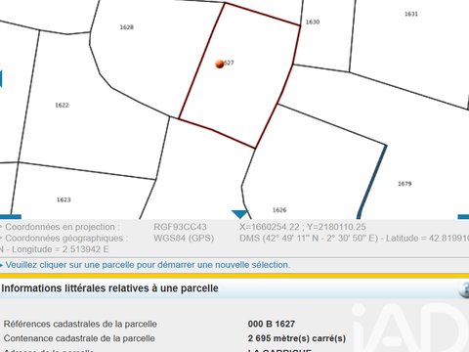Click the X=1660254.22 projection coordinates
This screenshot has width=469, height=352.
click(x=303, y=227)
